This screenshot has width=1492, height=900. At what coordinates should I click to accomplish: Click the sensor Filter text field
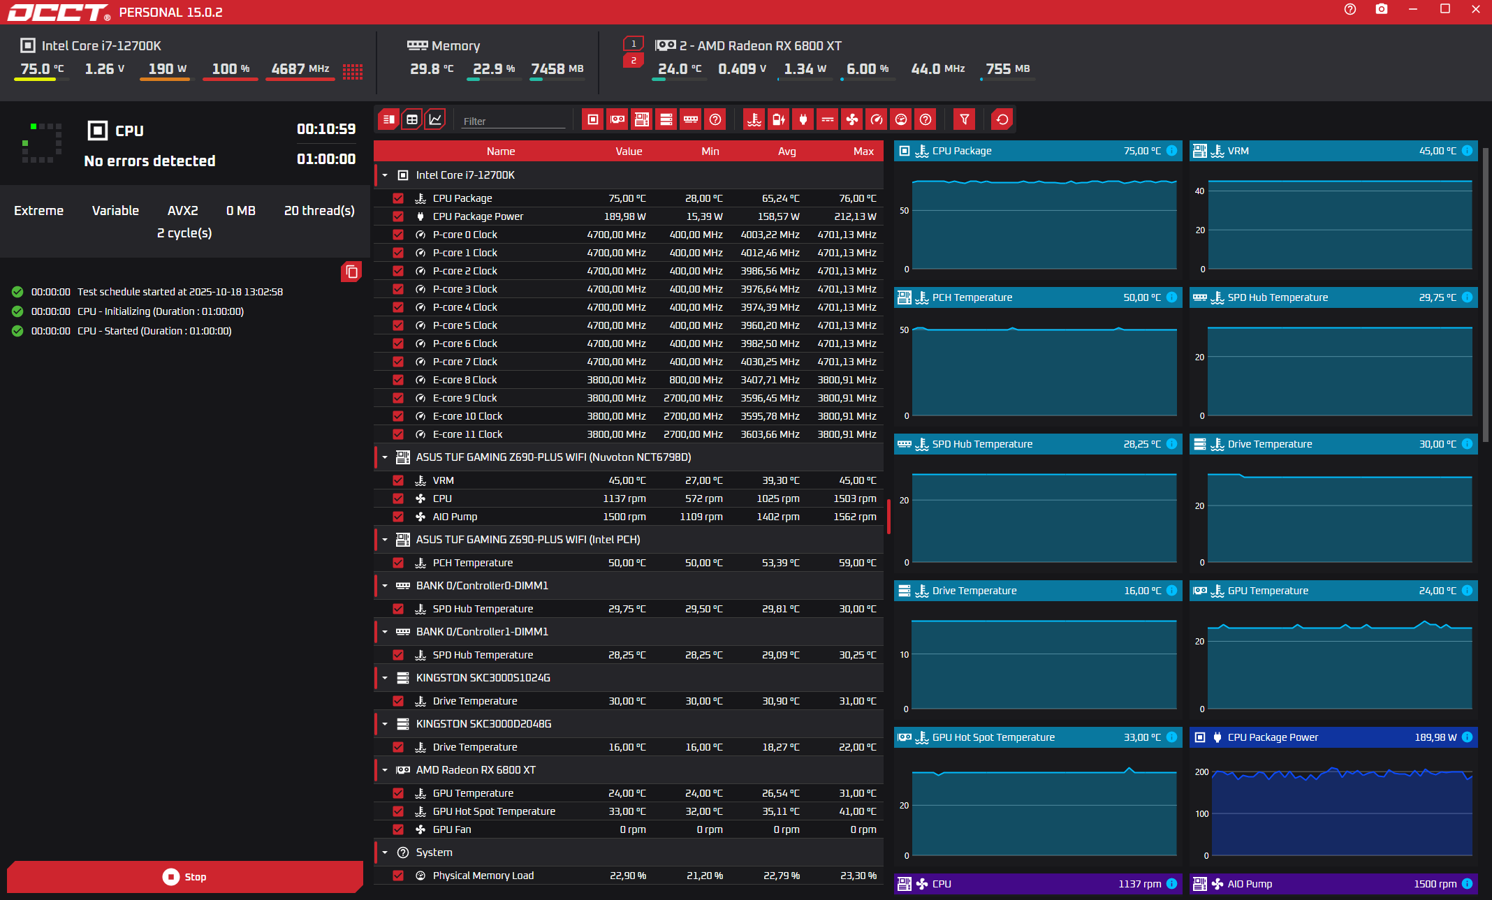coord(513,121)
